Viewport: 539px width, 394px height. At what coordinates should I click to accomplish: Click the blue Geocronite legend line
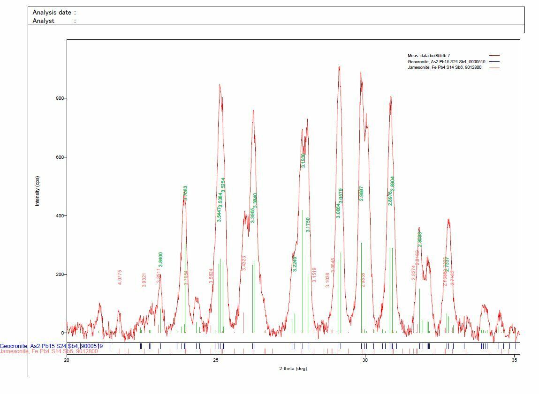pyautogui.click(x=494, y=62)
